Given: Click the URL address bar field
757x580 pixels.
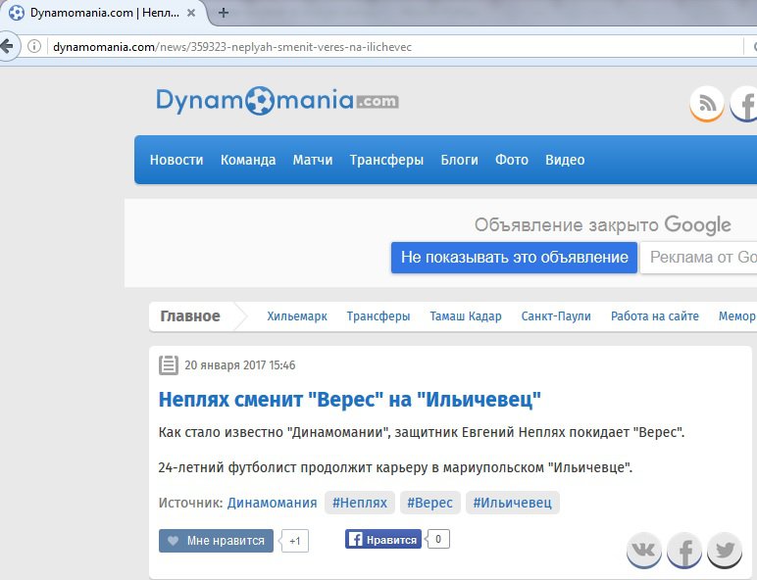Looking at the screenshot, I should click(x=392, y=47).
